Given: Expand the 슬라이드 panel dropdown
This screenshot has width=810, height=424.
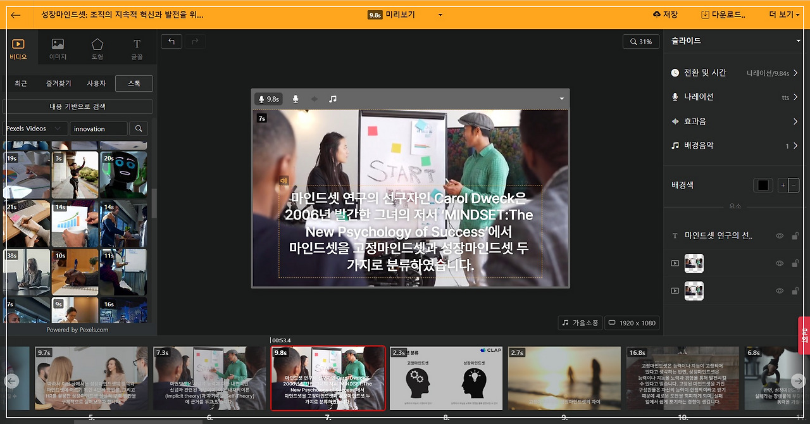Looking at the screenshot, I should tap(798, 41).
